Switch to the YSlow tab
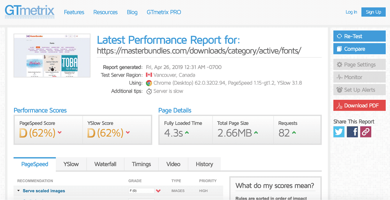 [71, 164]
